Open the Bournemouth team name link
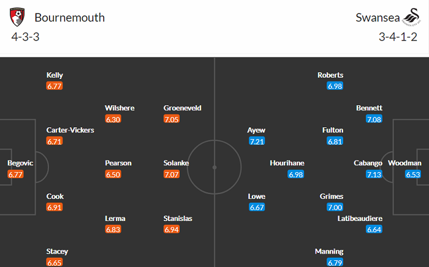The width and height of the screenshot is (429, 267). pos(69,17)
